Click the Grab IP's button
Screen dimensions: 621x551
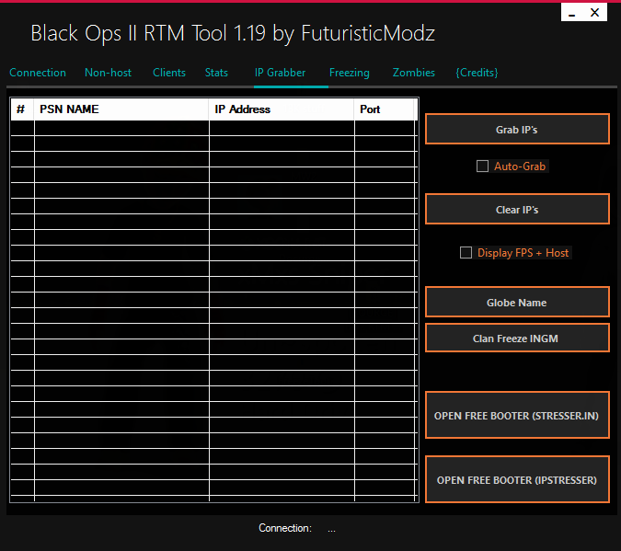(x=517, y=129)
